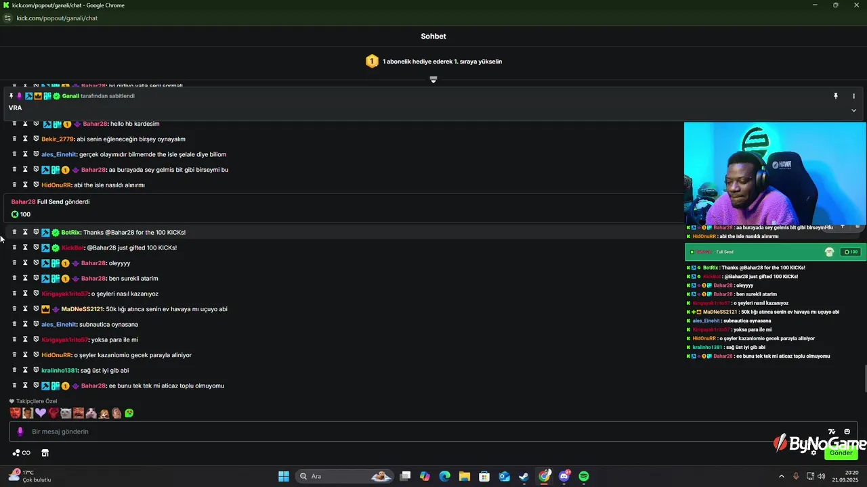Click Ganali name in pinned header
The image size is (867, 487).
pyautogui.click(x=70, y=96)
